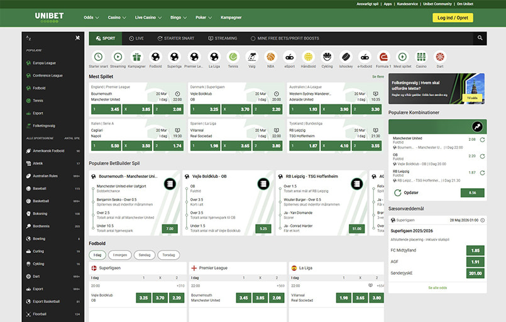Select the I morgen football filter

[120, 255]
